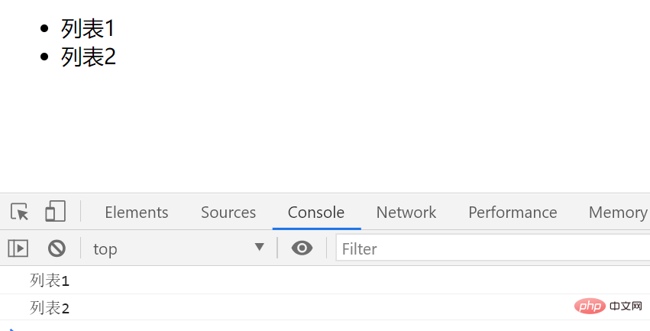Screen dimensions: 650x331
Task: Click the 中文网 watermark text
Action: pyautogui.click(x=627, y=307)
